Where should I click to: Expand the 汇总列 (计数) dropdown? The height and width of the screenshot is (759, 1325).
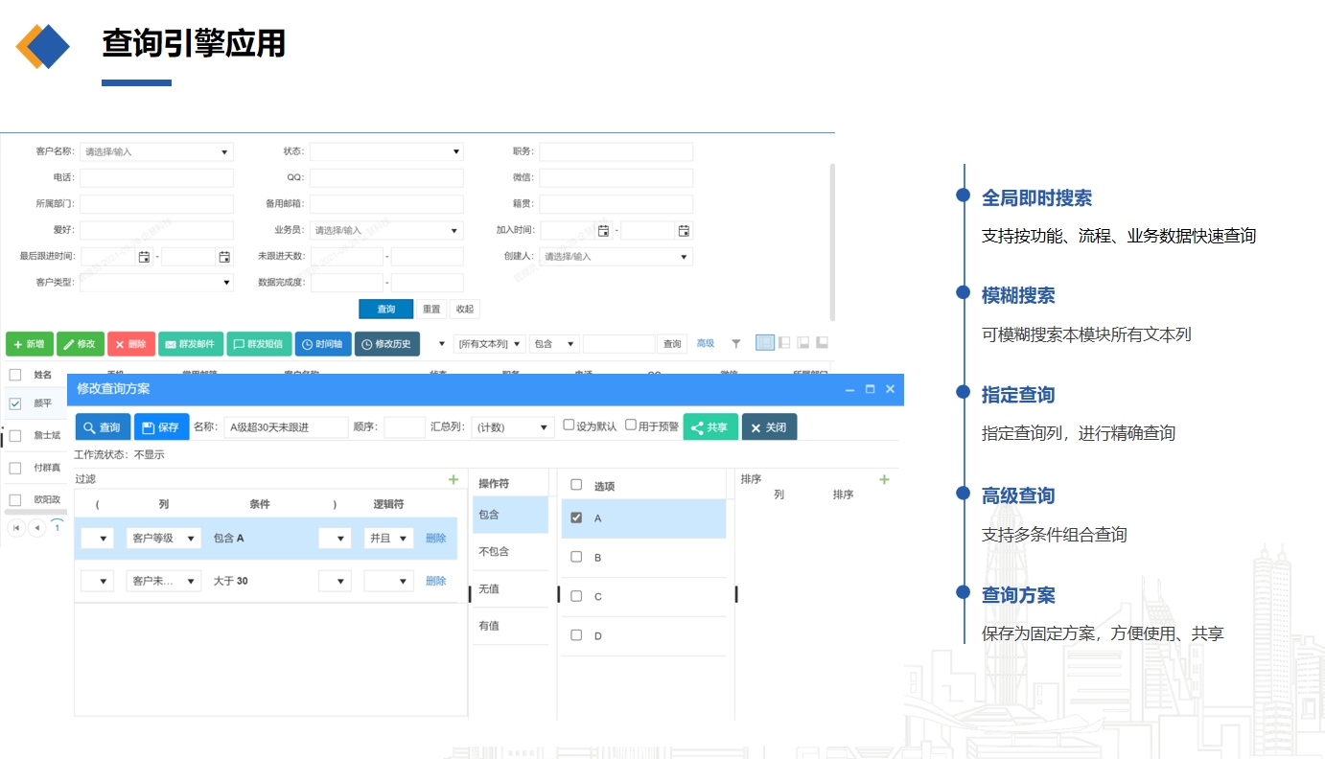[513, 427]
